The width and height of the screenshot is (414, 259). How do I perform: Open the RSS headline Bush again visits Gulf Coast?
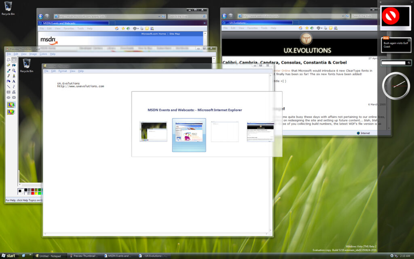click(396, 45)
